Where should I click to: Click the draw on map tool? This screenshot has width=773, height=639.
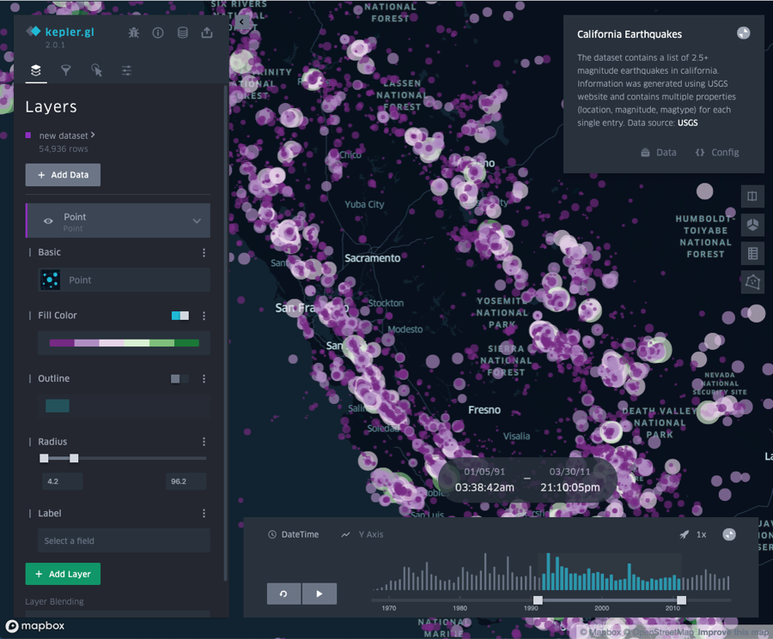pyautogui.click(x=752, y=282)
